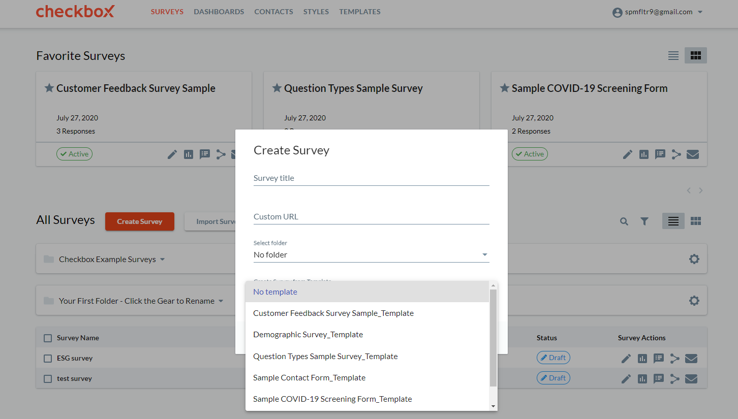Click the red Create Survey button
Screen dimensions: 738x419
140,221
